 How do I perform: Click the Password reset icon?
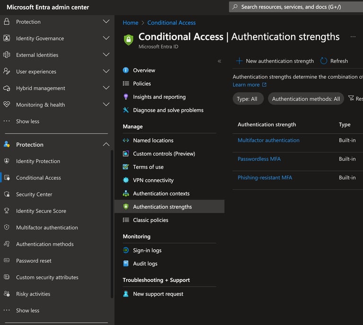(x=7, y=260)
